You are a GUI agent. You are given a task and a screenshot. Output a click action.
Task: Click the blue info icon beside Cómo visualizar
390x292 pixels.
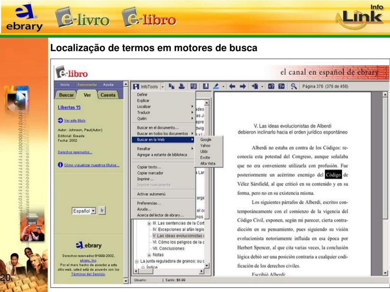point(60,165)
